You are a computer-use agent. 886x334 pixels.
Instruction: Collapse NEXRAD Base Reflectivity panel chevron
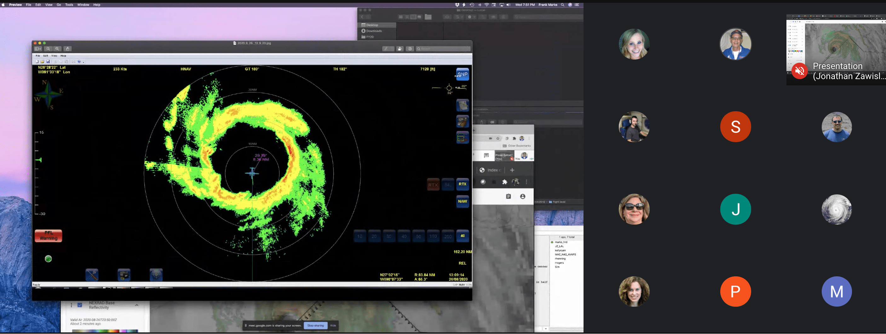[136, 305]
